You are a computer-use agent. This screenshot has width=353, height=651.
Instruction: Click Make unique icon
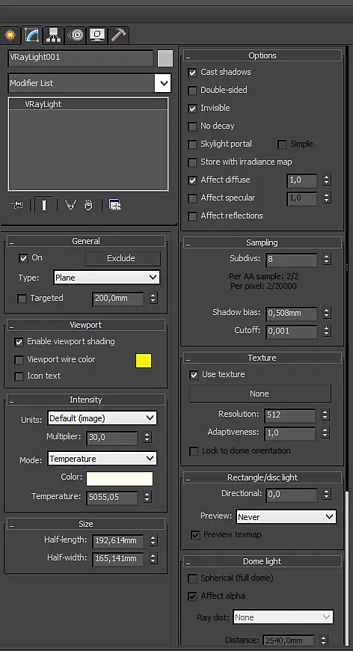(x=70, y=205)
